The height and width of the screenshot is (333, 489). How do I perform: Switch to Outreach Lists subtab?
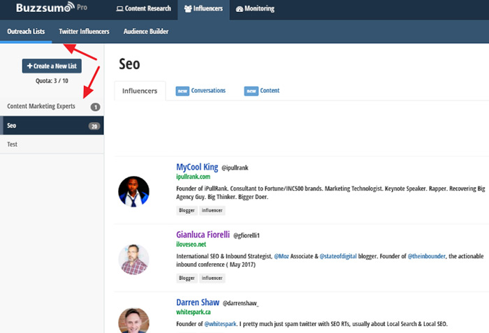pos(26,31)
